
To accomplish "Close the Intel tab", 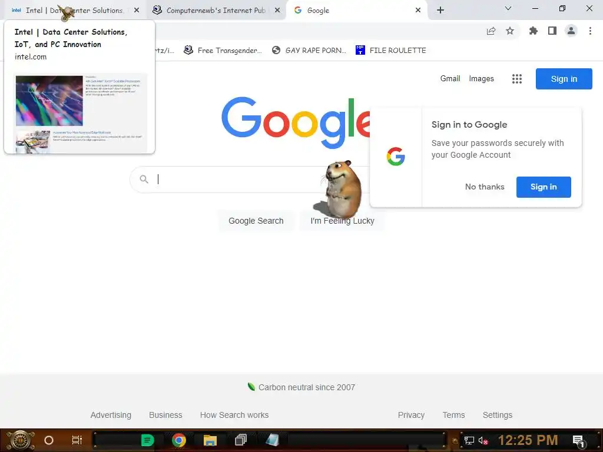I will tap(137, 11).
